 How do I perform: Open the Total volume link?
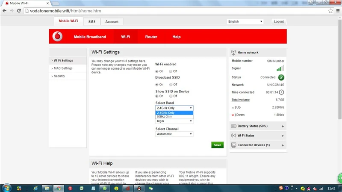pos(241,100)
